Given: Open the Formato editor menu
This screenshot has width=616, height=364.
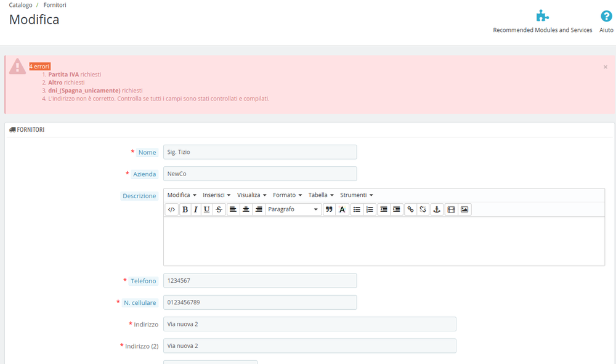Looking at the screenshot, I should pos(287,195).
